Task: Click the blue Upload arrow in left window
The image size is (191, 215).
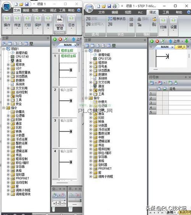Action: click(x=73, y=39)
